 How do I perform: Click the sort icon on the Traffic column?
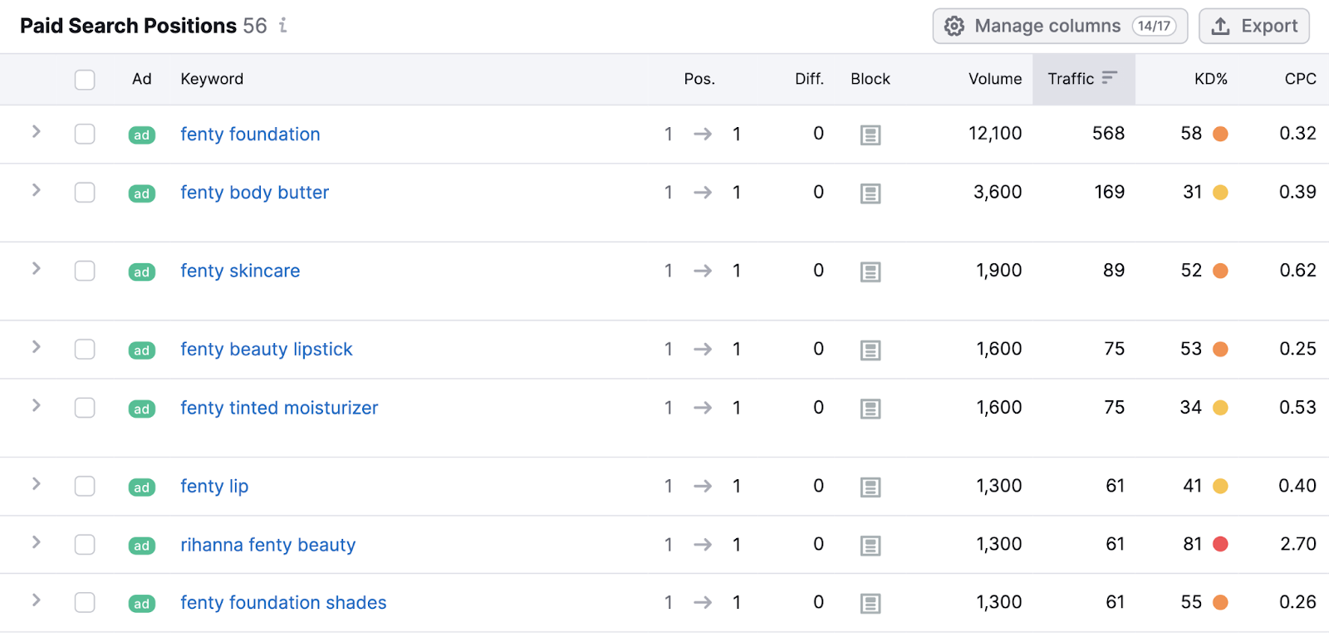[1111, 77]
